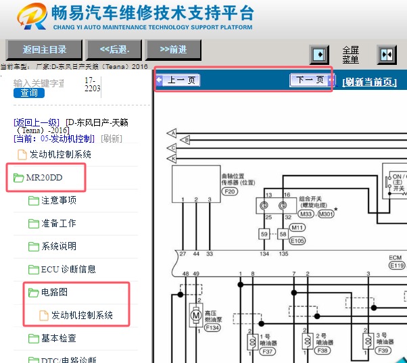Viewport: 407px width, 363px height.
Task: Click the F134 high-pressure fuel pump label
Action: point(212,328)
